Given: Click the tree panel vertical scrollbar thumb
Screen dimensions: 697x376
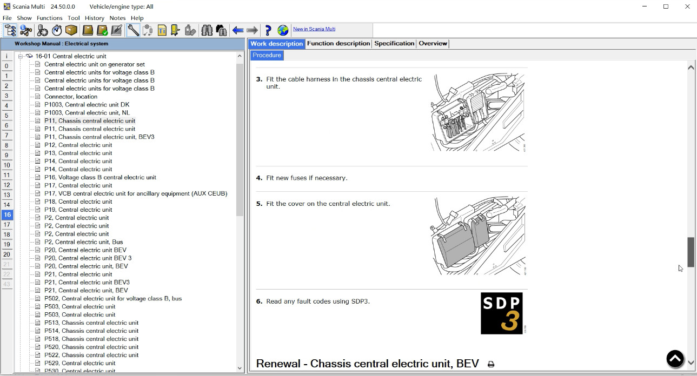Looking at the screenshot, I should (x=240, y=139).
